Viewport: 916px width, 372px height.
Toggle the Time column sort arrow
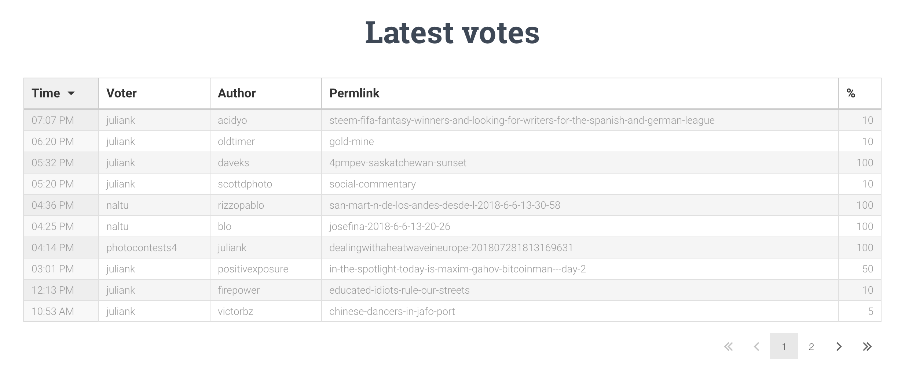pos(71,93)
